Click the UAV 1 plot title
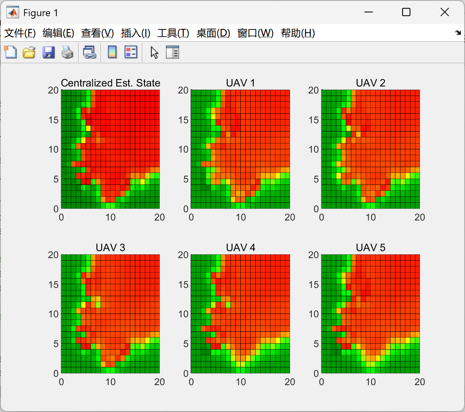This screenshot has width=465, height=412. click(240, 83)
